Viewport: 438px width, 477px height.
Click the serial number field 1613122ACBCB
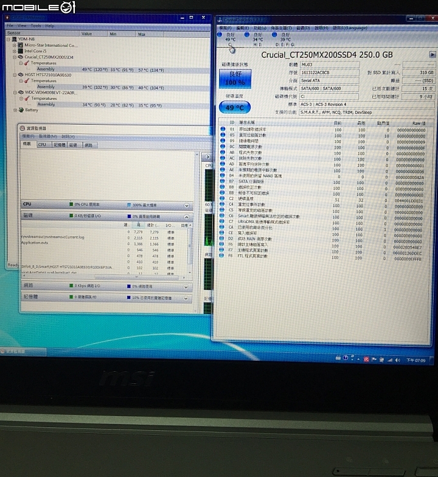click(330, 73)
